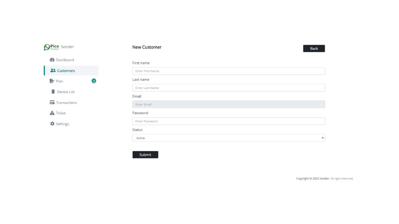Click the Last name label
The height and width of the screenshot is (224, 399).
point(141,80)
